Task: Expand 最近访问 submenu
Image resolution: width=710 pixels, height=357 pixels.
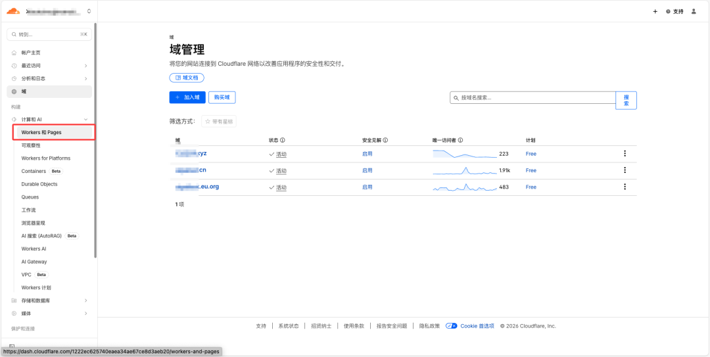Action: pyautogui.click(x=86, y=66)
